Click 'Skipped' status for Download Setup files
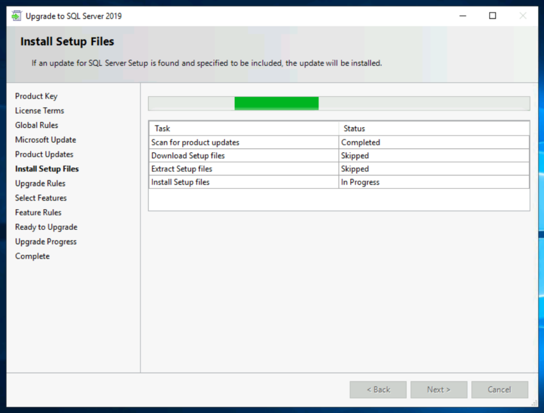 (x=434, y=156)
